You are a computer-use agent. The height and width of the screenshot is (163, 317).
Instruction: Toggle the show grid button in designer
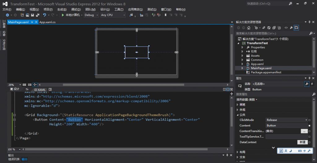pos(25,84)
